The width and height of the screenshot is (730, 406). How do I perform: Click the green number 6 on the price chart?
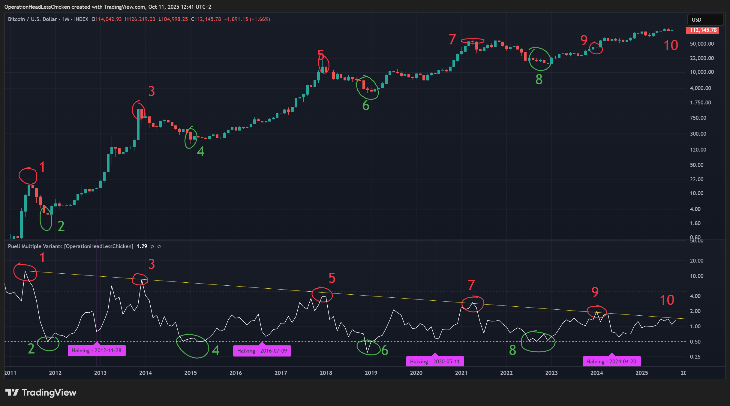pyautogui.click(x=366, y=106)
